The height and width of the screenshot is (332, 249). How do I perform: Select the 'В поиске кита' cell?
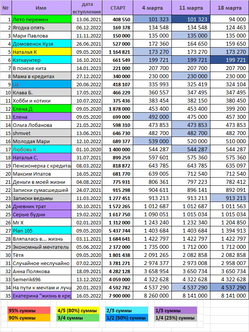pyautogui.click(x=41, y=68)
